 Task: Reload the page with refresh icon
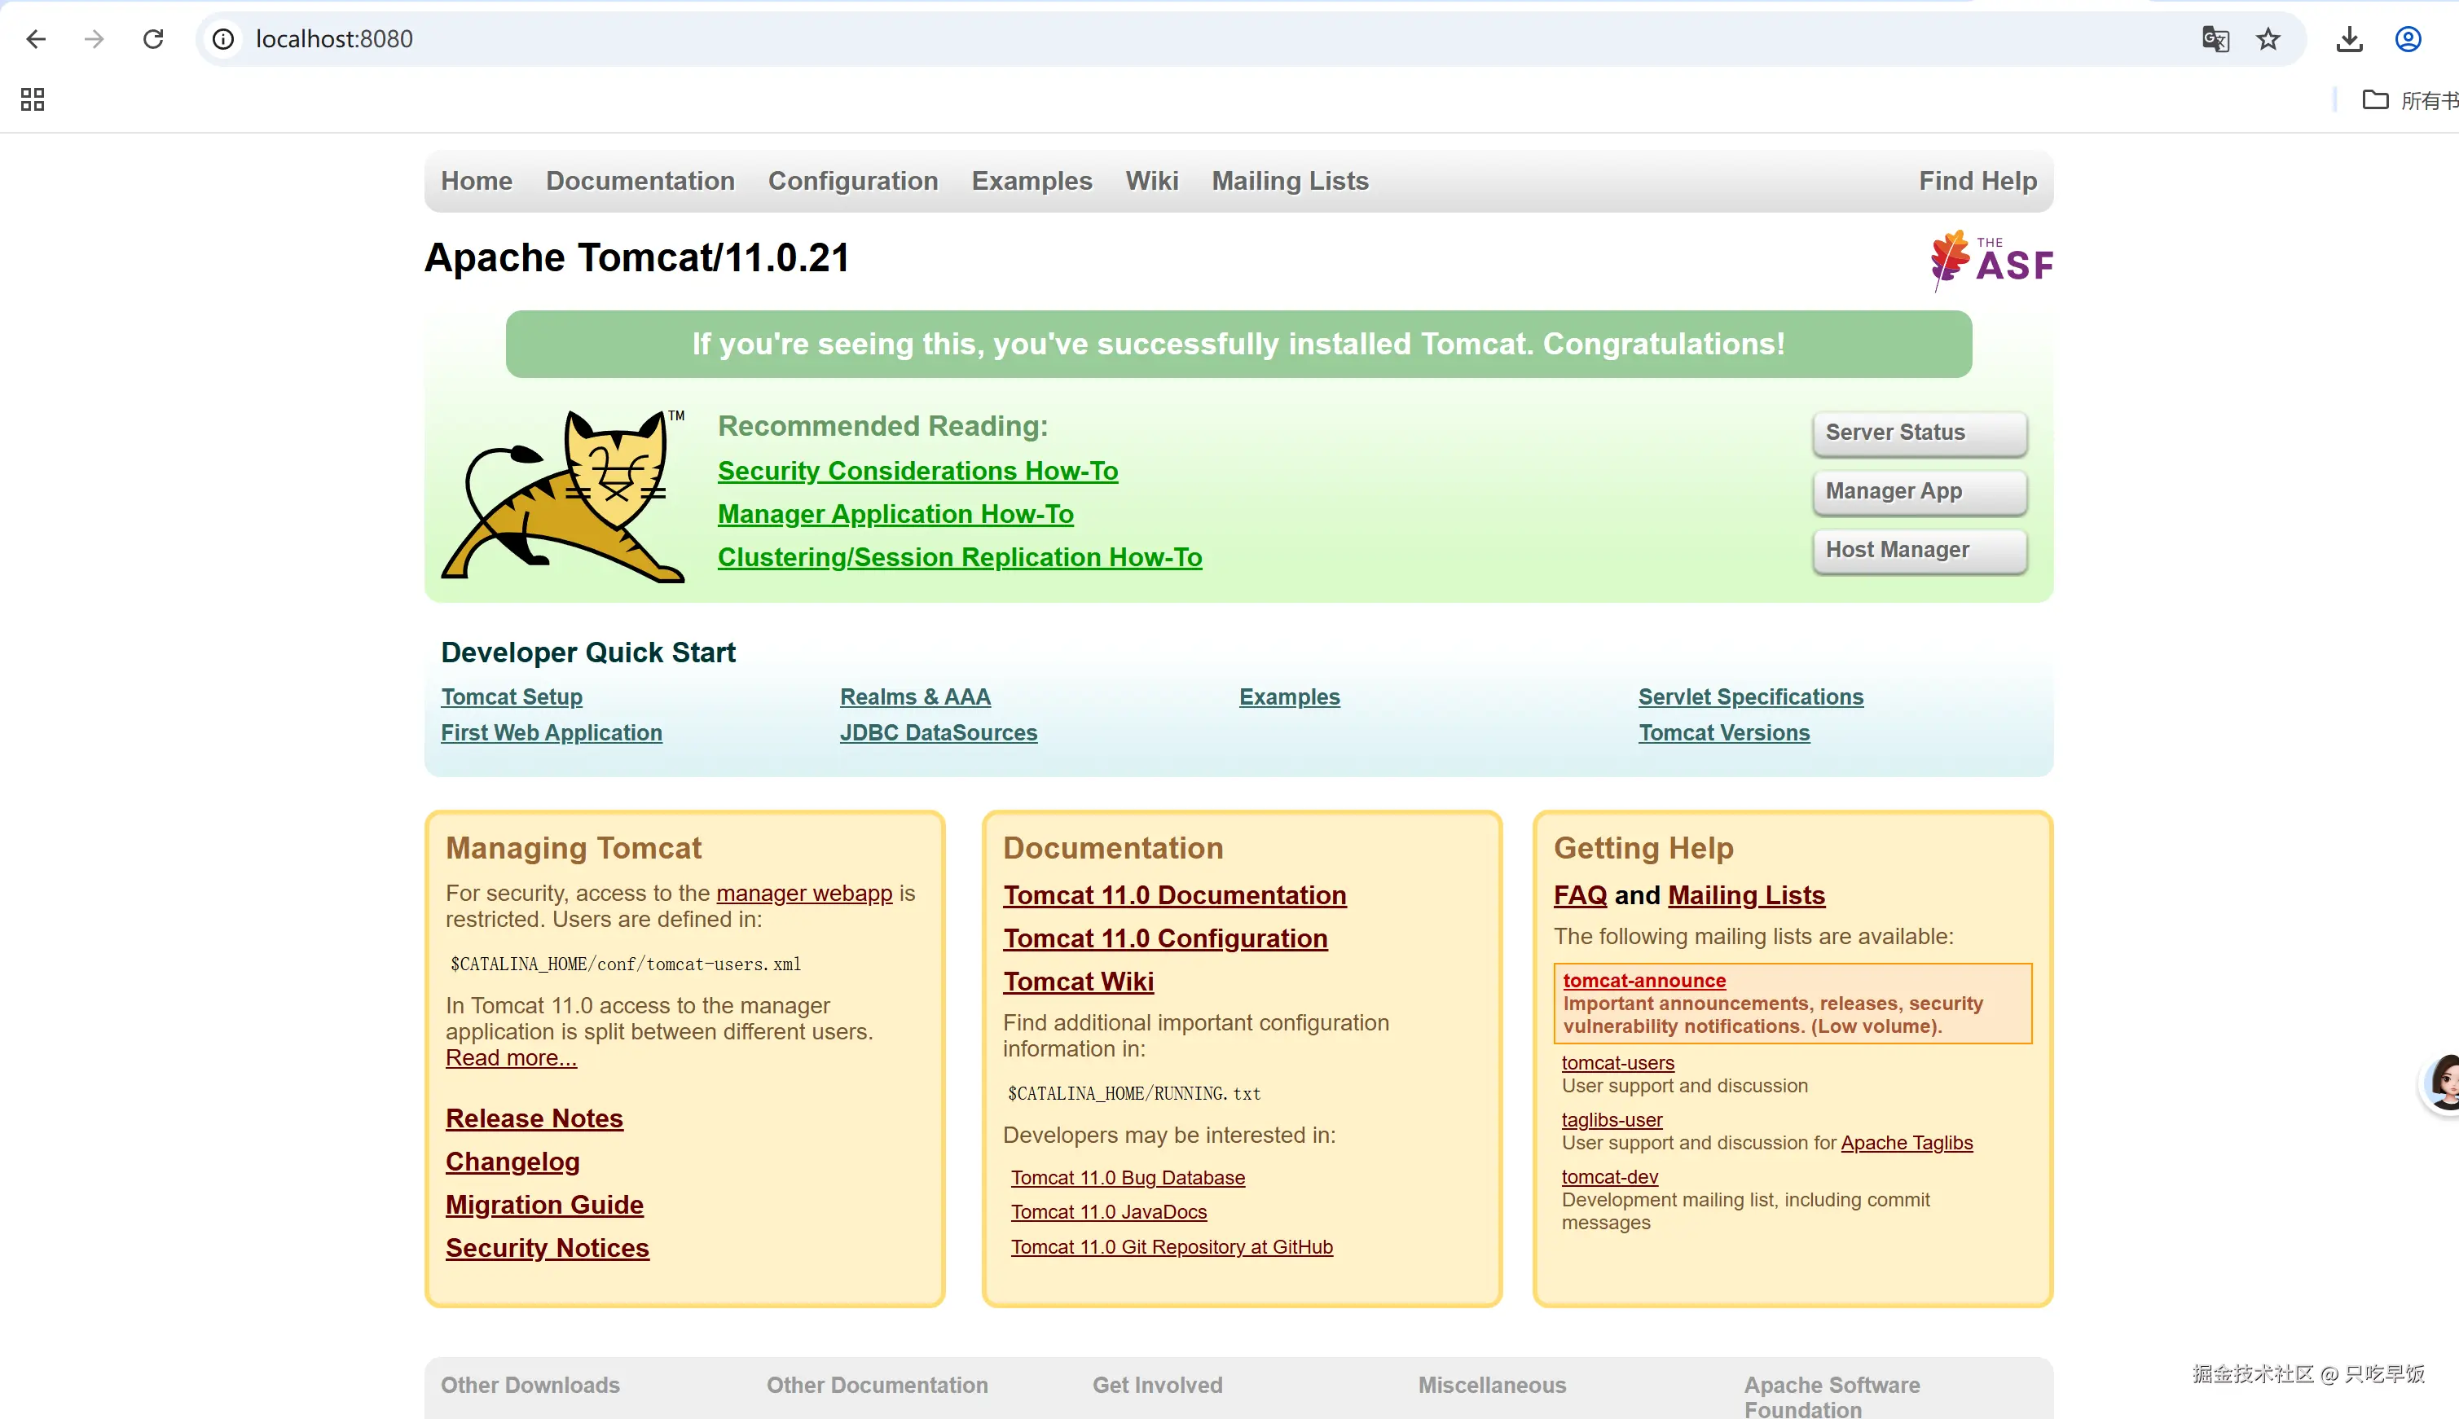(x=153, y=39)
